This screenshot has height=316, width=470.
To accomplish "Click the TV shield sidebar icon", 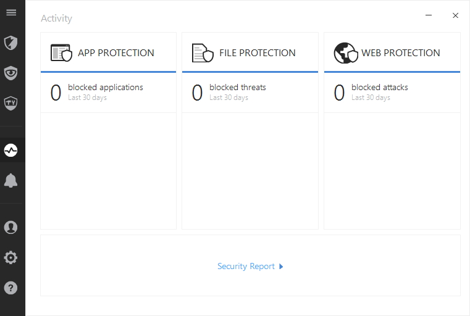I will click(x=10, y=102).
